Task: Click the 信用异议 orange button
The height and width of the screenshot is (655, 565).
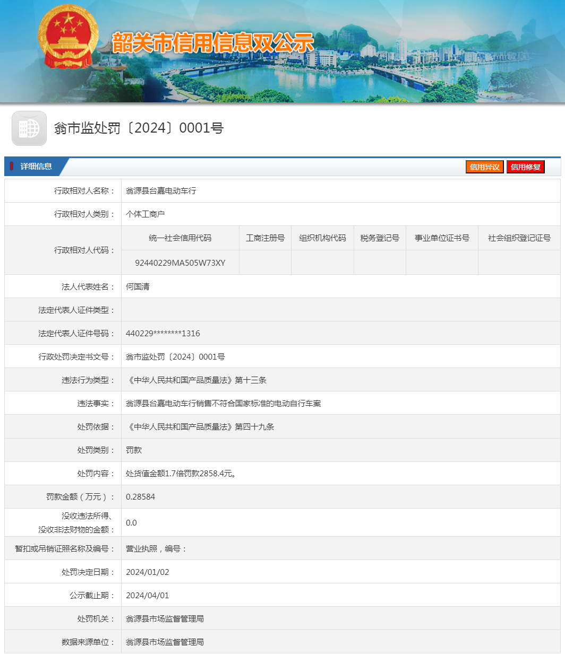Action: click(484, 167)
